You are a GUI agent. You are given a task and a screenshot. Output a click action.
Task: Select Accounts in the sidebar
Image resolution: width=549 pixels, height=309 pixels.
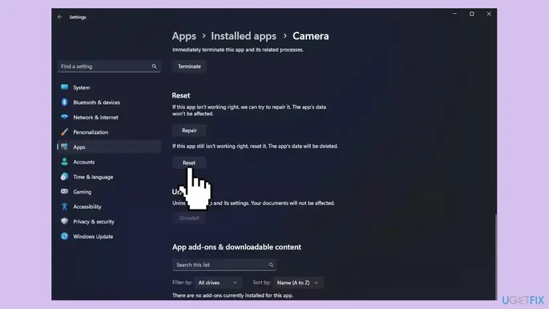pos(109,162)
